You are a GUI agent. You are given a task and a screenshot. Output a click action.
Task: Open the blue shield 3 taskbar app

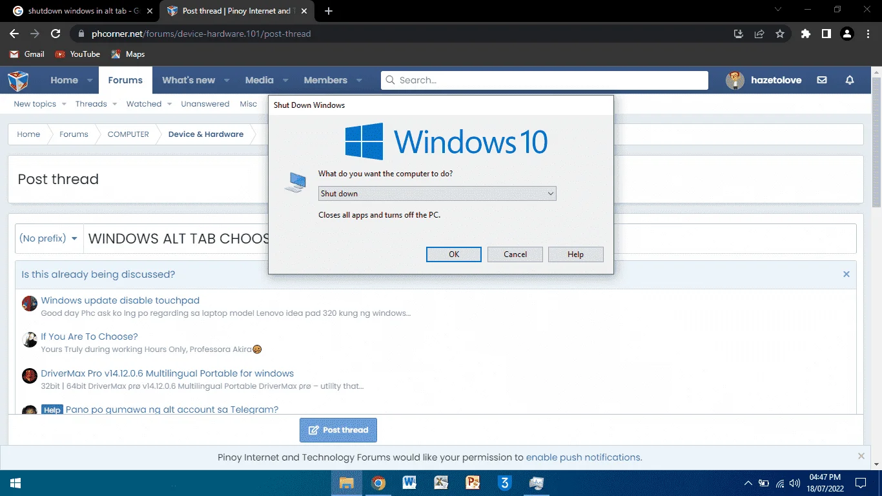click(504, 483)
